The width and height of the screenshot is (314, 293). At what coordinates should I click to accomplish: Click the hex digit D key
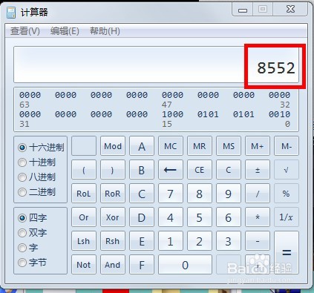click(x=142, y=217)
